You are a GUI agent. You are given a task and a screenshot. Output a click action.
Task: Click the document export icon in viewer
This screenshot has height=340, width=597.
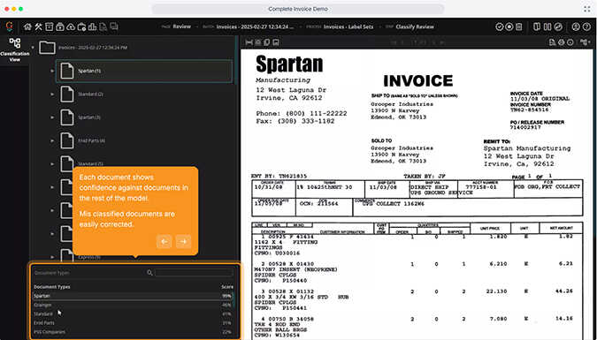552,42
